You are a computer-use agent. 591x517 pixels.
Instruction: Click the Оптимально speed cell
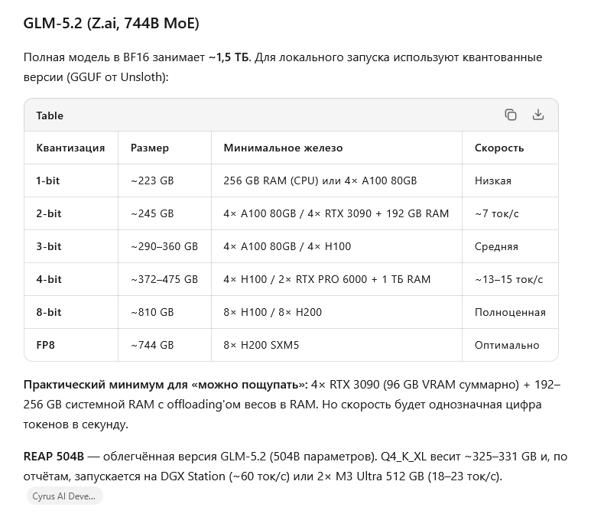507,345
